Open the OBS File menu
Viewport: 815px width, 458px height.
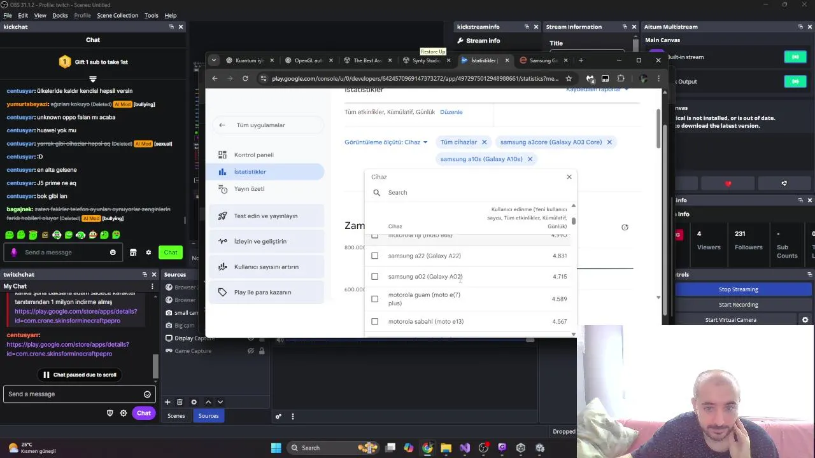[8, 15]
